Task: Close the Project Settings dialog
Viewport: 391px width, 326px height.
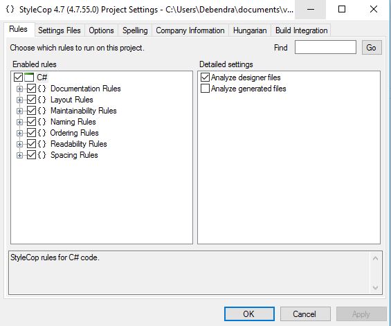Action: (373, 10)
